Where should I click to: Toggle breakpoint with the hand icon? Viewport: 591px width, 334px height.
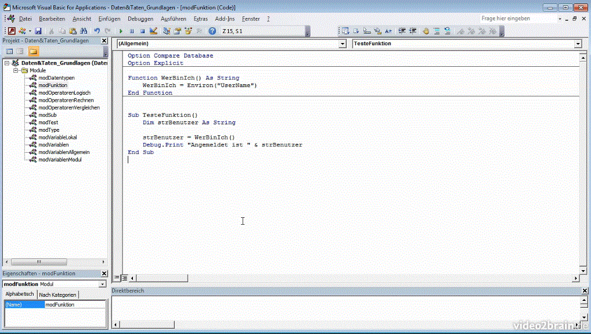426,31
